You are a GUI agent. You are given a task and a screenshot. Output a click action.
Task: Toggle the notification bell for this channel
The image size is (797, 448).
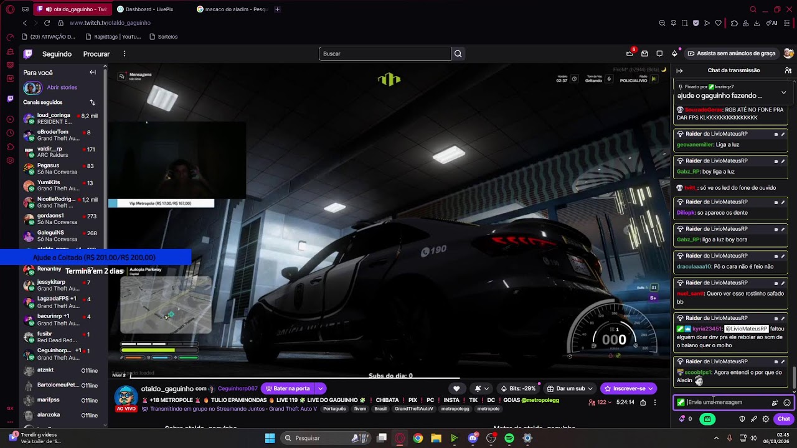pos(481,389)
